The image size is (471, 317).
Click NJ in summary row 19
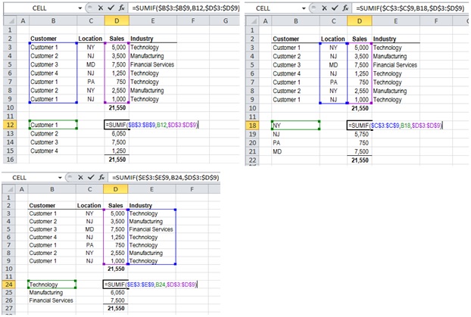click(x=276, y=134)
